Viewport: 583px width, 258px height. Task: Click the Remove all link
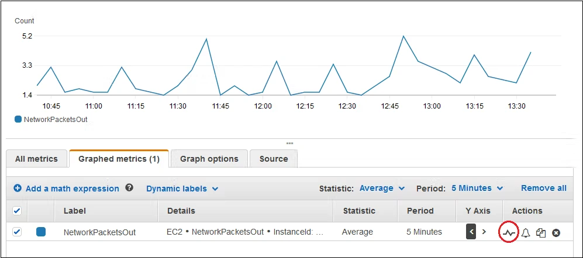543,188
